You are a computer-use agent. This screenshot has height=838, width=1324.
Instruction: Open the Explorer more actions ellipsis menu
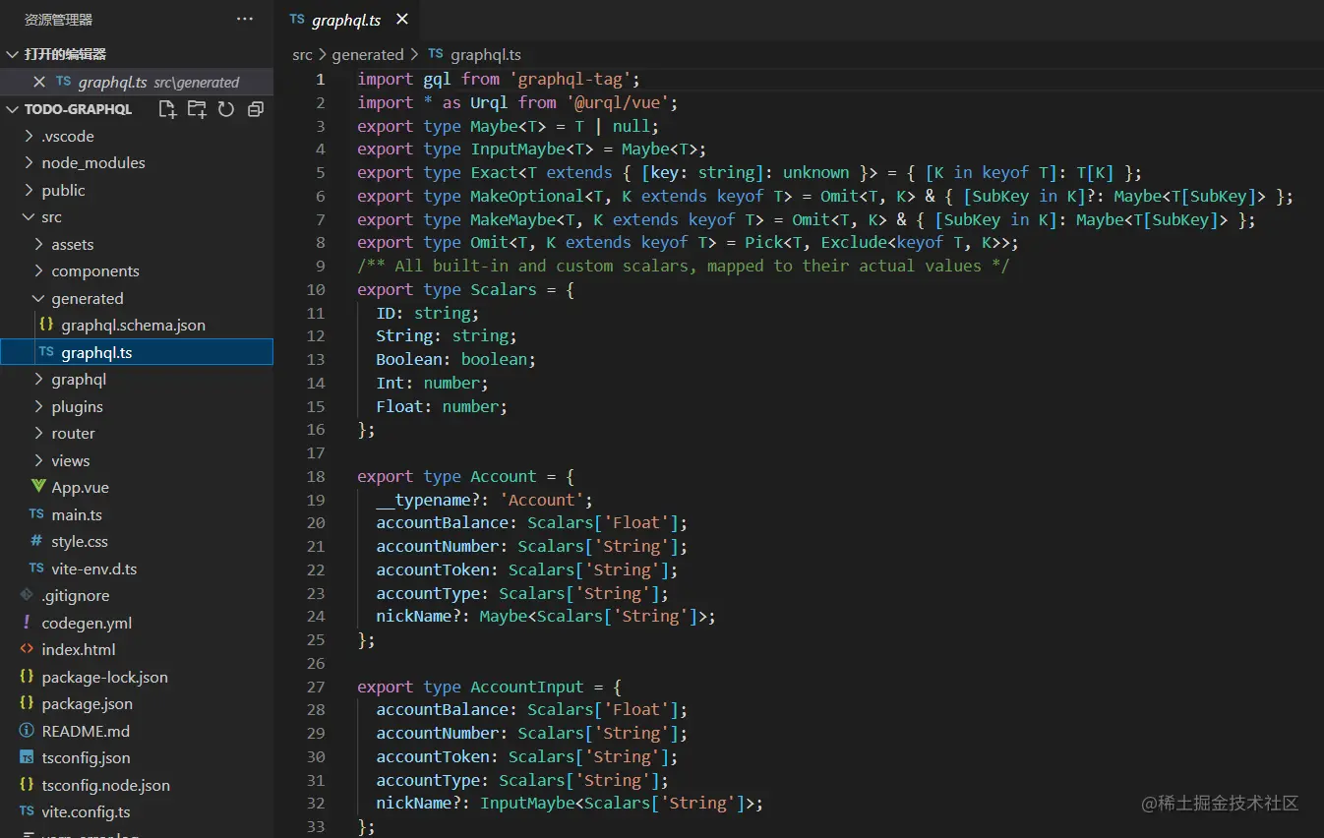click(244, 19)
